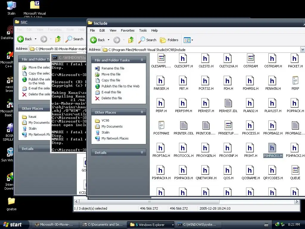305x229 pixels.
Task: Select the POSTMAKE file icon
Action: click(x=161, y=128)
